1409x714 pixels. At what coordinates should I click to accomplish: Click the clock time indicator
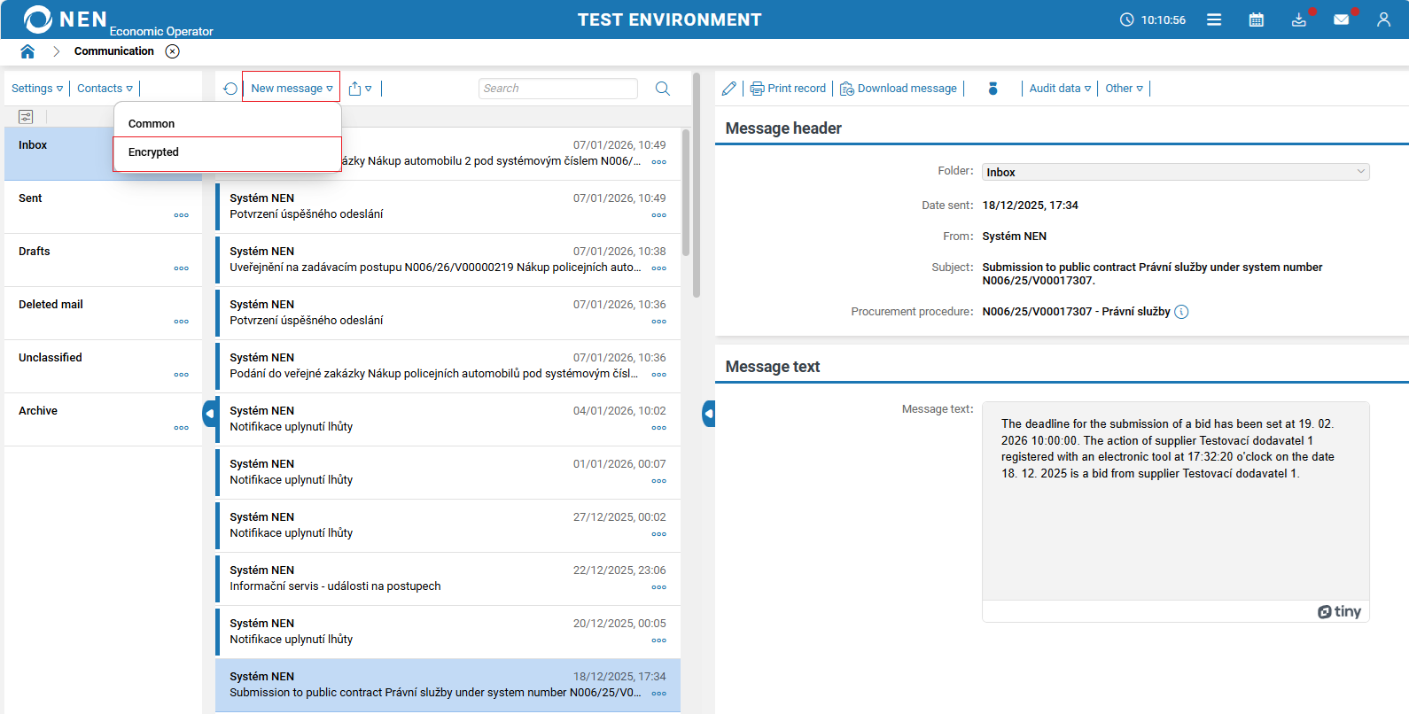[x=1153, y=19]
